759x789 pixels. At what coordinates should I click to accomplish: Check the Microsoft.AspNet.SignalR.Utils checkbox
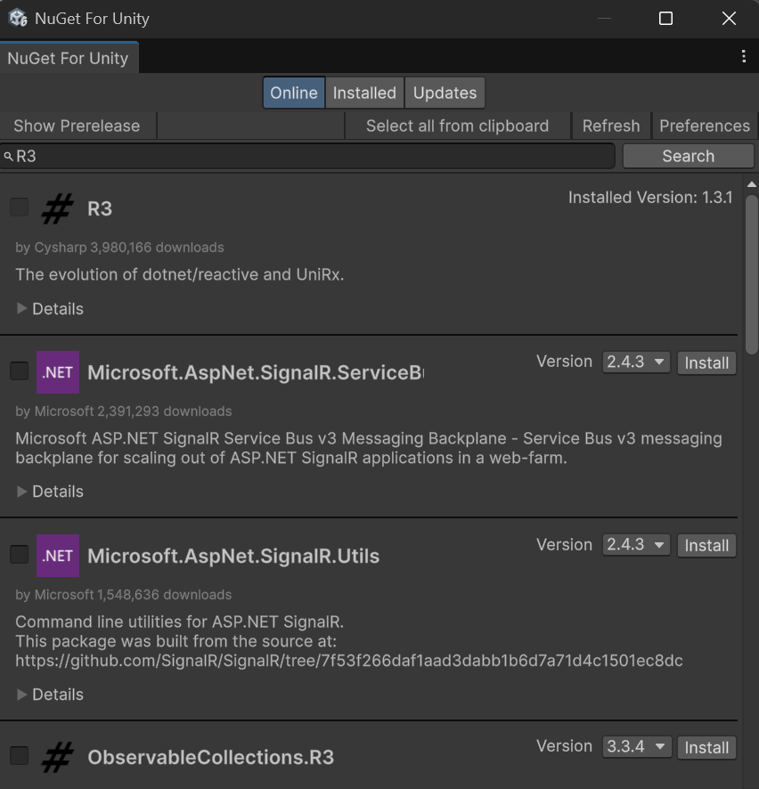coord(19,554)
